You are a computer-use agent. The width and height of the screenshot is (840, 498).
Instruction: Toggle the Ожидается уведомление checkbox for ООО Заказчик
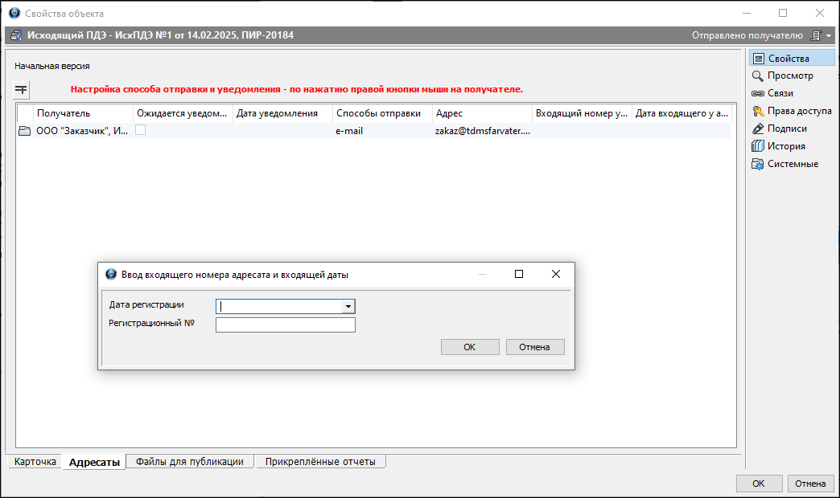tap(141, 130)
